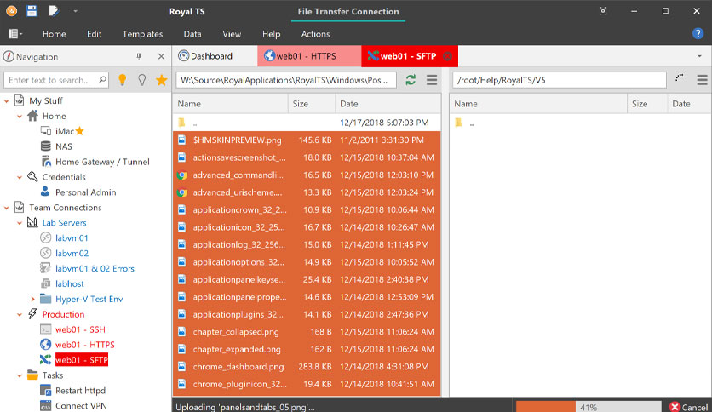Screen dimensions: 712x412
Task: Close the web01 - SFTP tab
Action: 447,56
